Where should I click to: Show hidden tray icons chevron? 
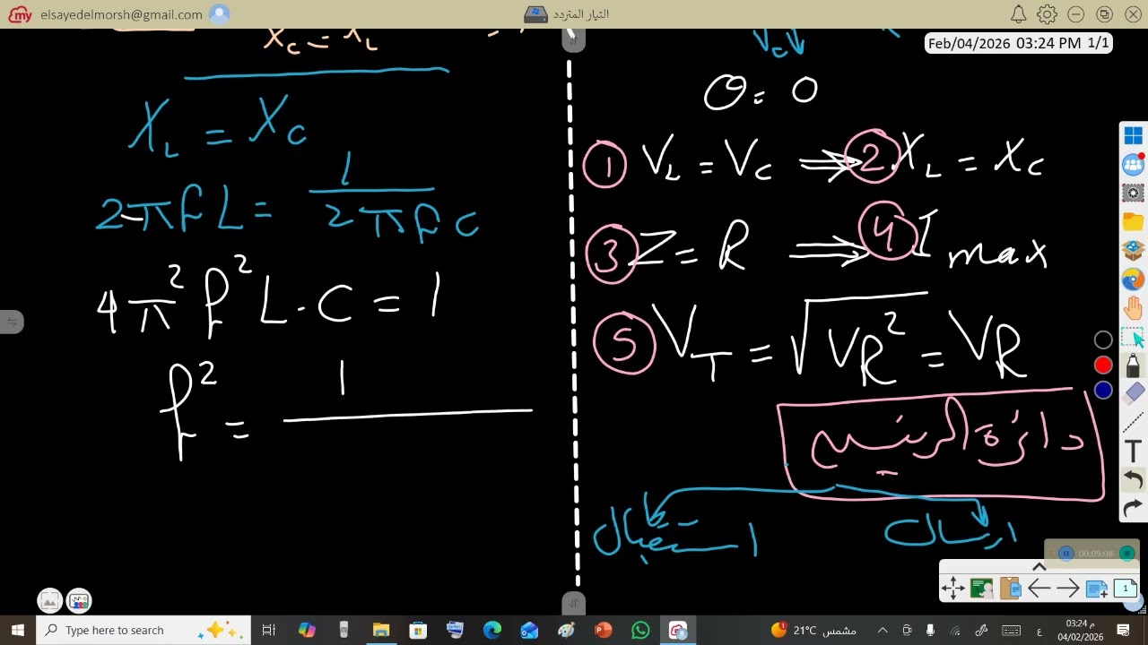883,630
